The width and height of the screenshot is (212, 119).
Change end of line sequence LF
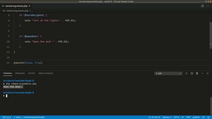click(183, 117)
